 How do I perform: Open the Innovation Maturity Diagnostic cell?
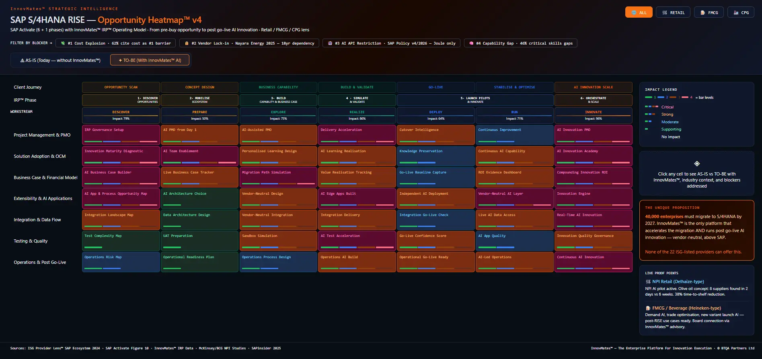coord(121,156)
